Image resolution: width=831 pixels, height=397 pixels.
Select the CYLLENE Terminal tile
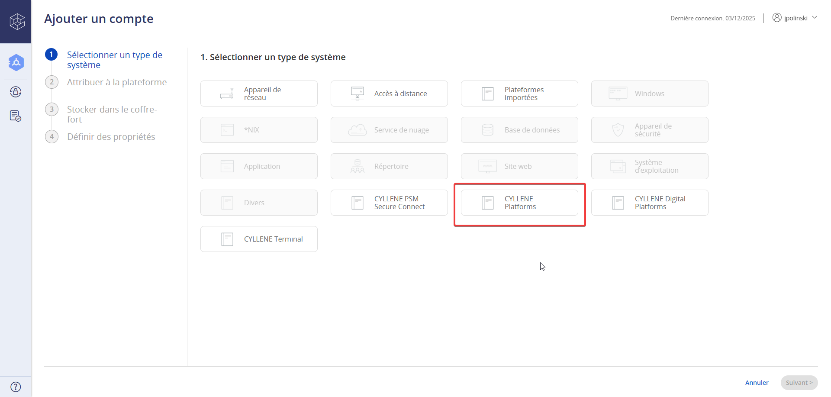point(258,239)
